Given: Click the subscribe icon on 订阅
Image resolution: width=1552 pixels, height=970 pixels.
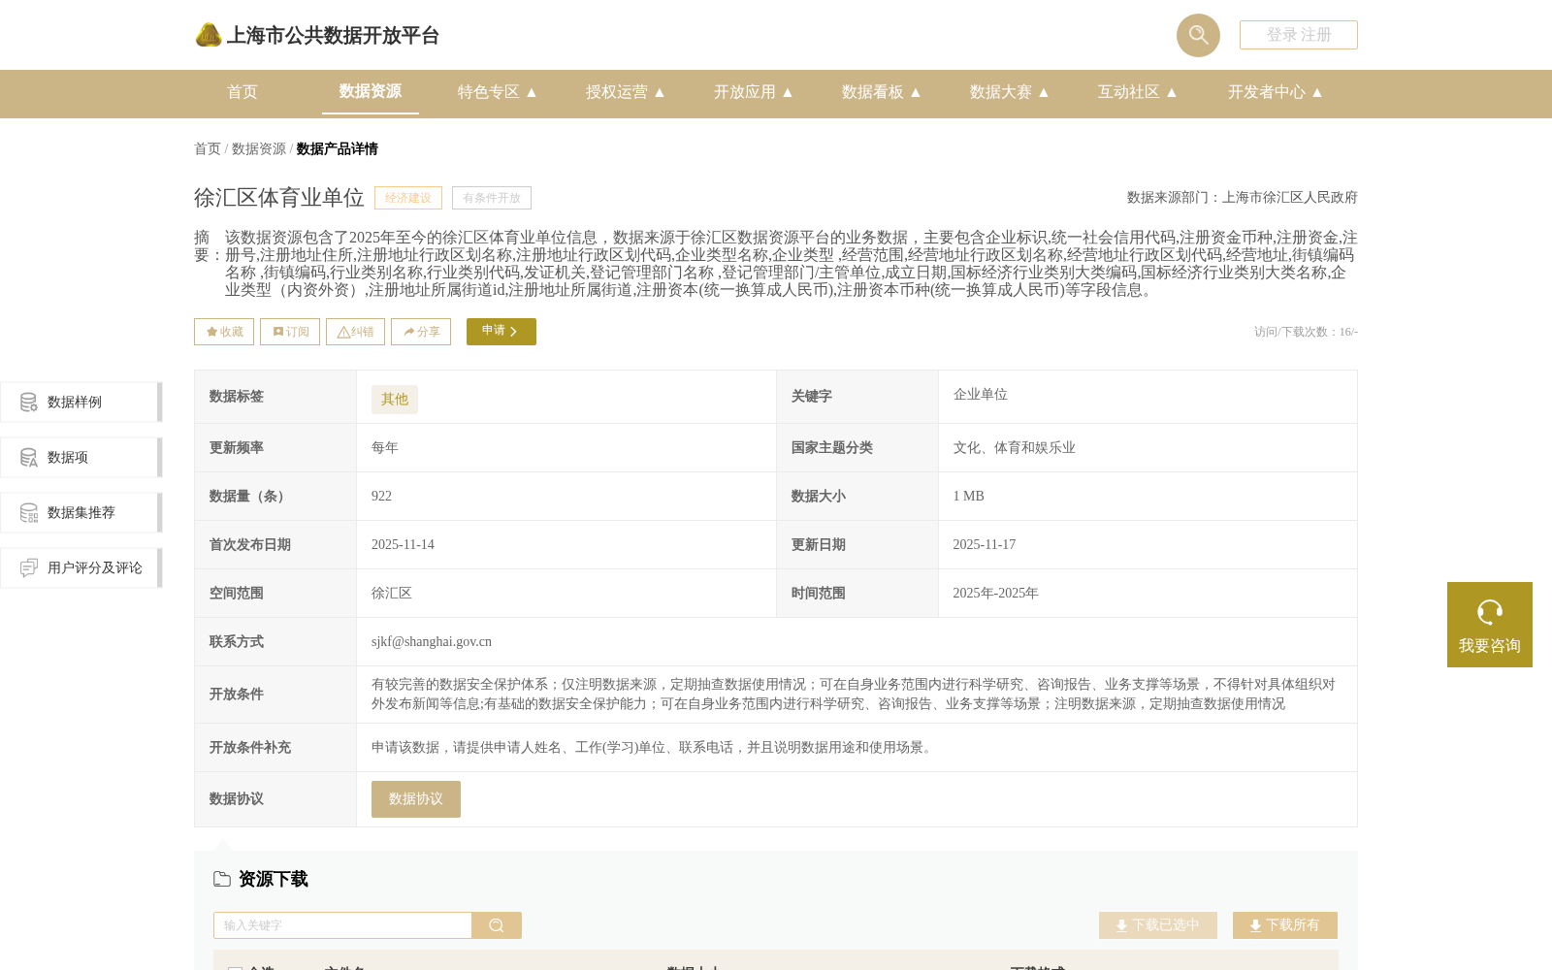Looking at the screenshot, I should coord(278,332).
